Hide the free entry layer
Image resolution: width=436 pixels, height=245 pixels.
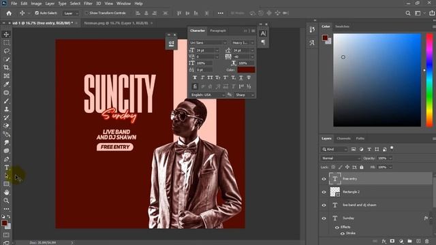click(324, 179)
